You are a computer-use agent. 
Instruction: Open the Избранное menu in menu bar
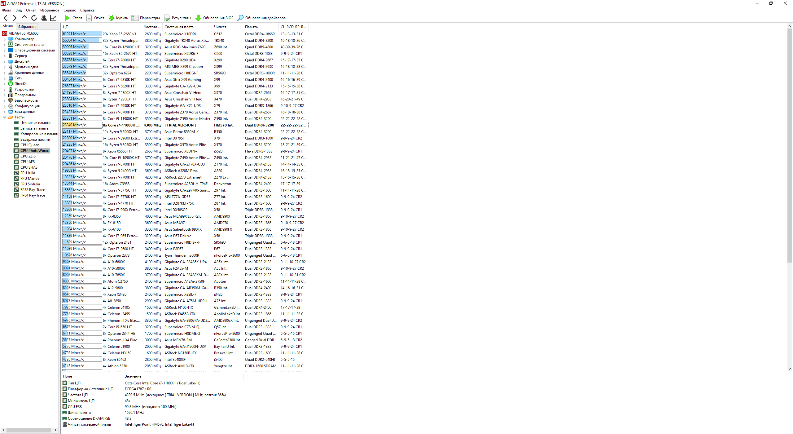(x=50, y=10)
